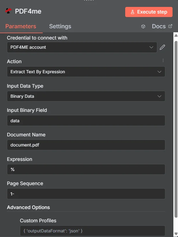Click the Execute step button
This screenshot has width=178, height=237.
149,12
